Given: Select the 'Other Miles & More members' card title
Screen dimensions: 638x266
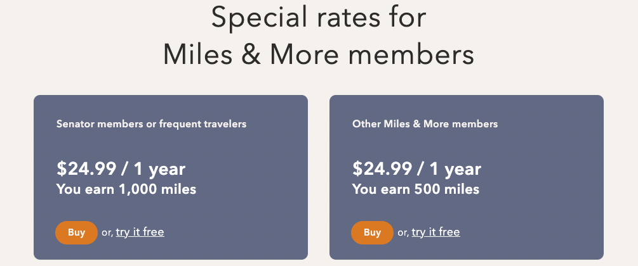Looking at the screenshot, I should 425,124.
